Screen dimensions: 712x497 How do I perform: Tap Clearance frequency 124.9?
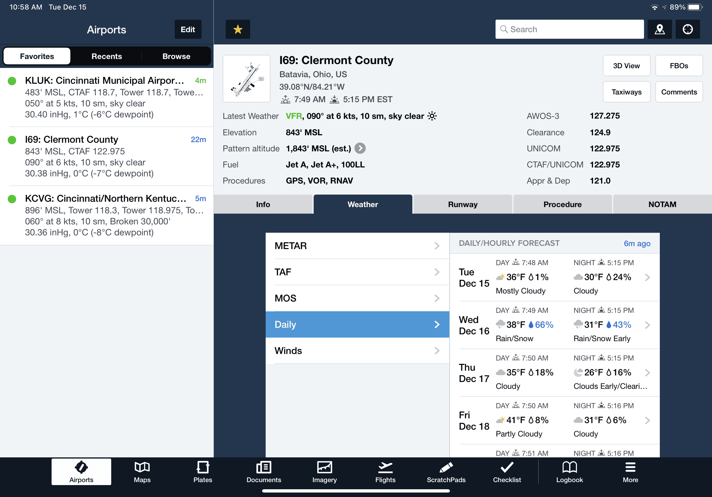click(x=600, y=132)
